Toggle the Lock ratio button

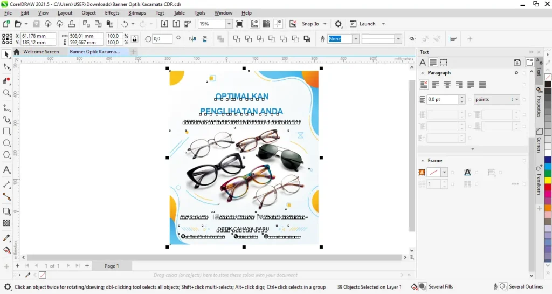[134, 39]
